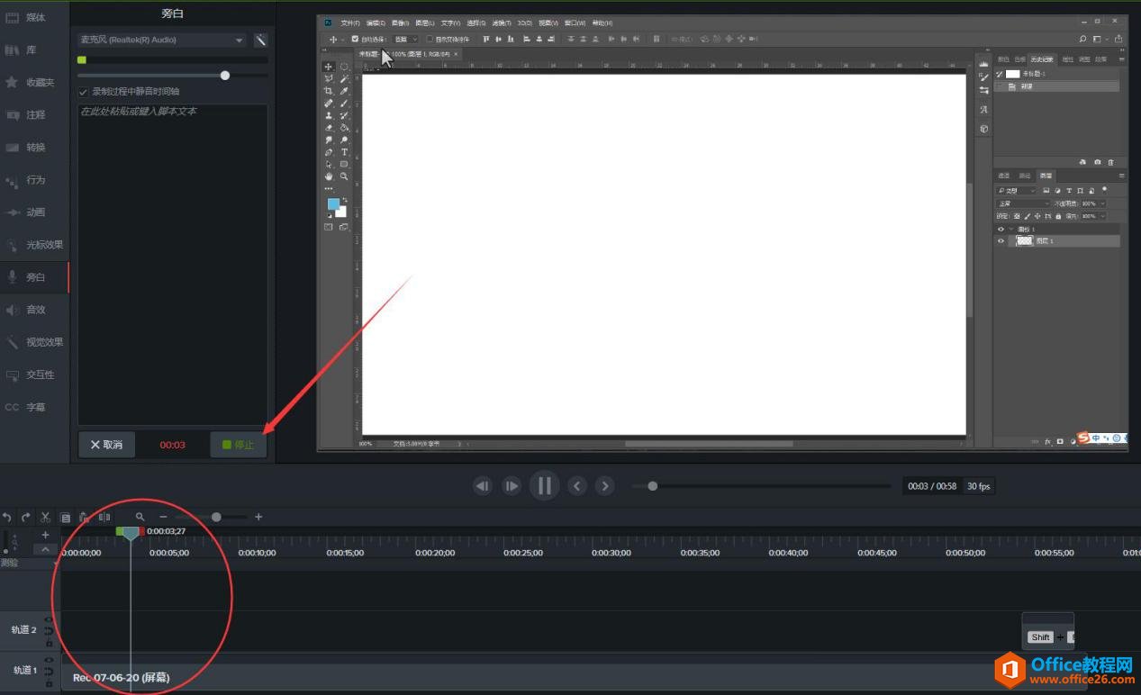The width and height of the screenshot is (1141, 695).
Task: Toggle 录制过程中静音时间轴 checkbox
Action: tap(84, 92)
